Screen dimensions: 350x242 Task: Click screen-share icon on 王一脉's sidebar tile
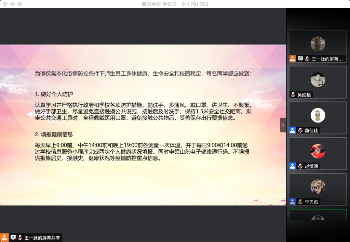[300, 59]
